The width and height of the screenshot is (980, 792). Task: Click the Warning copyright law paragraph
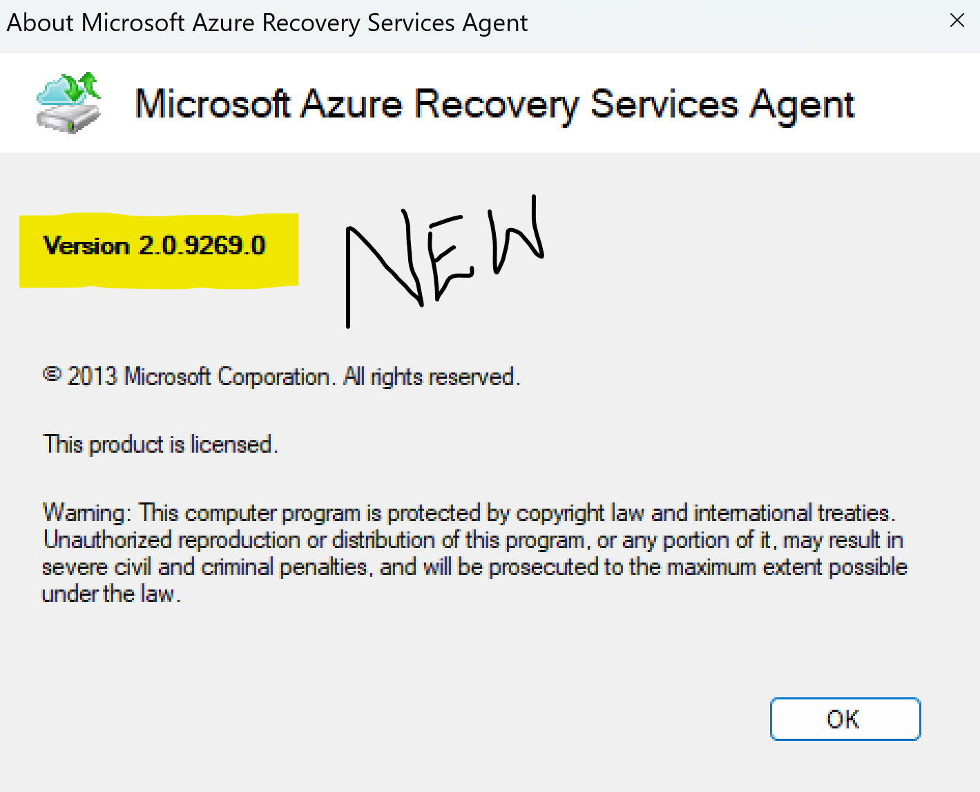point(474,553)
